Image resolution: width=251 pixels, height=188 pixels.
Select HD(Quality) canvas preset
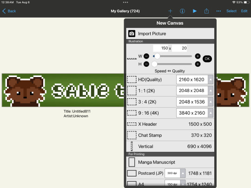tap(170, 80)
